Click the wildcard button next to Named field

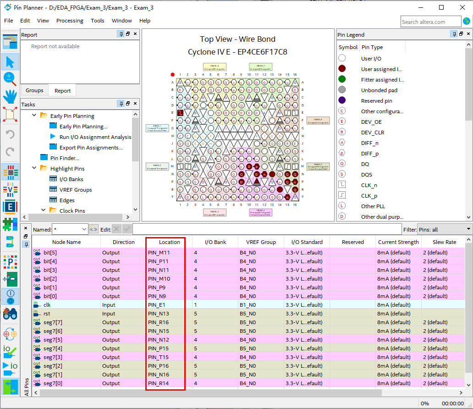93,229
